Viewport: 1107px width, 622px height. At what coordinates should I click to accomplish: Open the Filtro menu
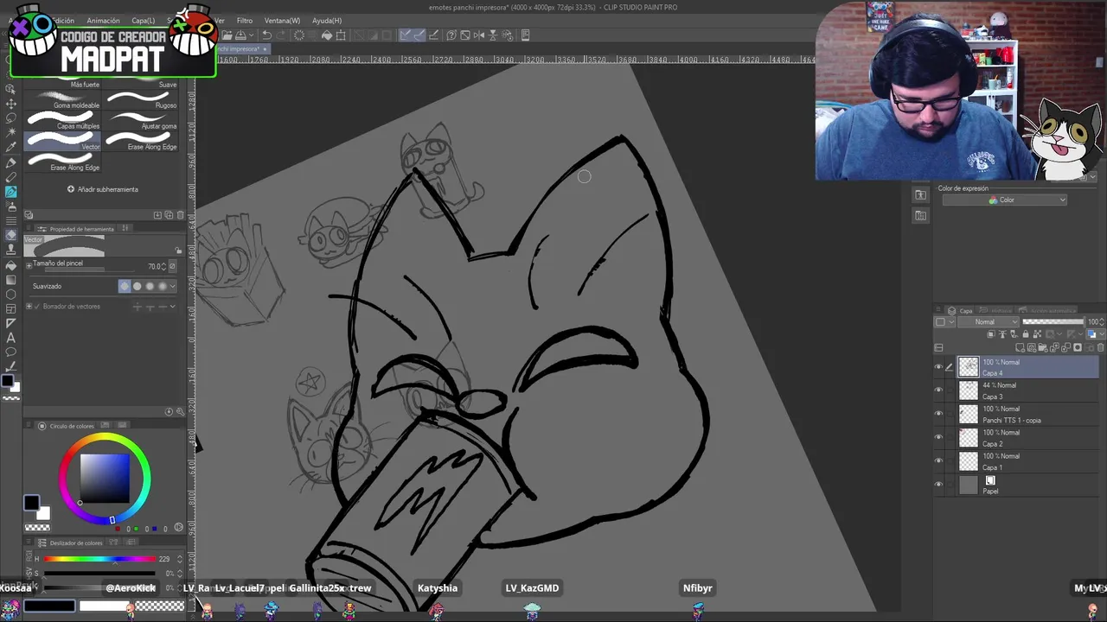click(x=245, y=20)
